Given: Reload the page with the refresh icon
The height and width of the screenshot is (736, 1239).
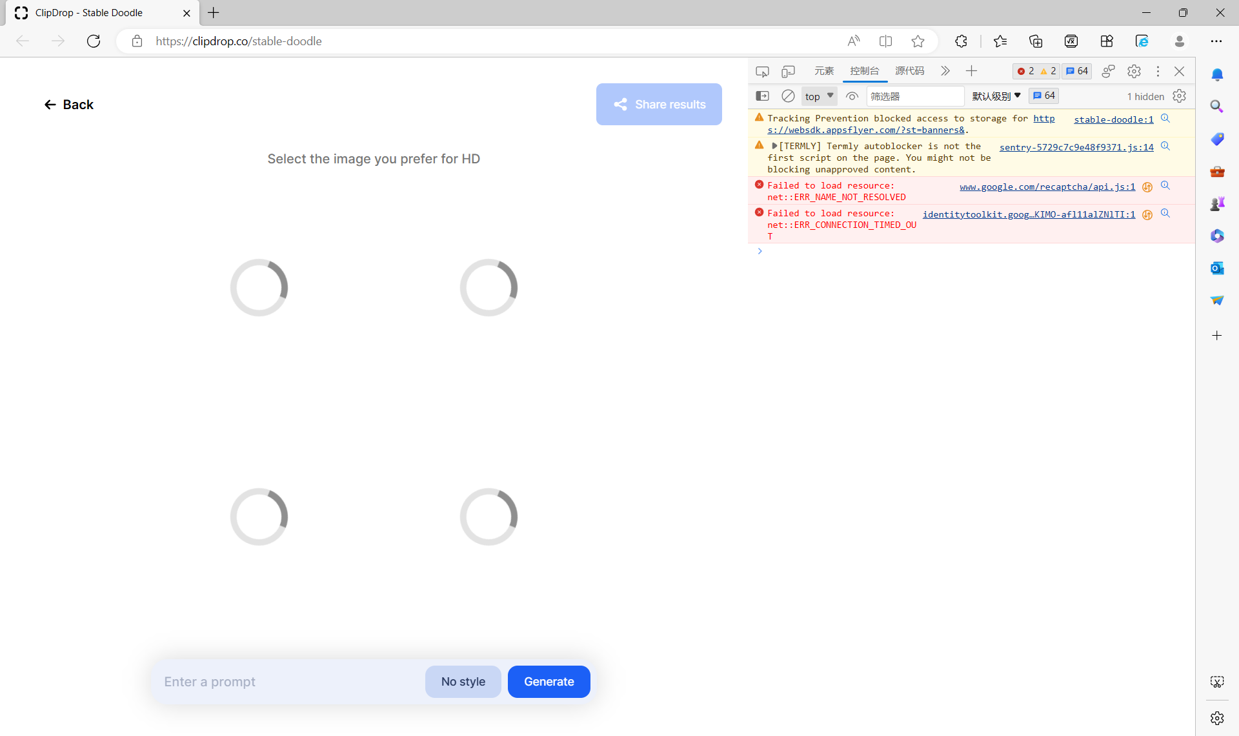Looking at the screenshot, I should pyautogui.click(x=94, y=41).
